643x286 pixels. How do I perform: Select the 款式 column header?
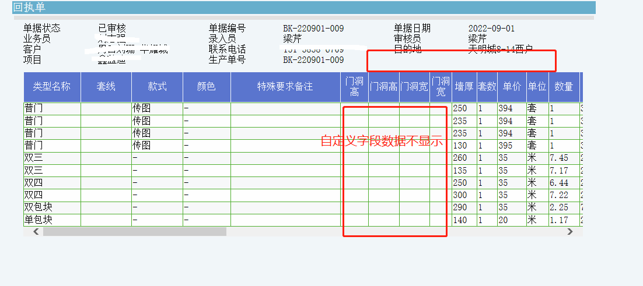[157, 87]
